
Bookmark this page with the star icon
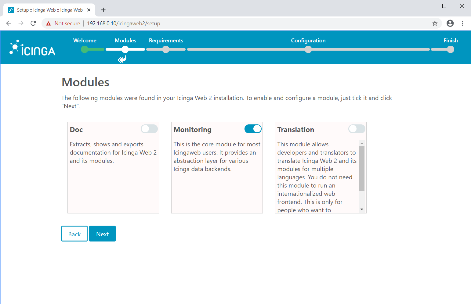[435, 23]
